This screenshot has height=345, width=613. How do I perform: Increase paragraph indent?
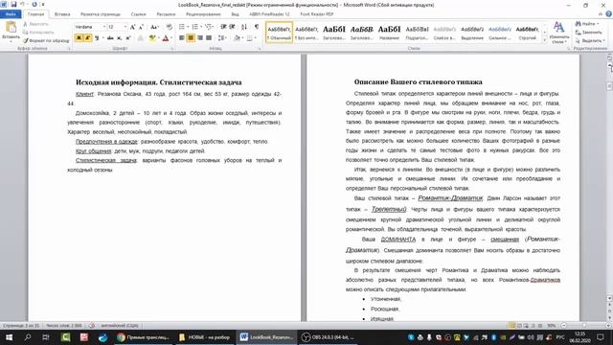point(232,27)
